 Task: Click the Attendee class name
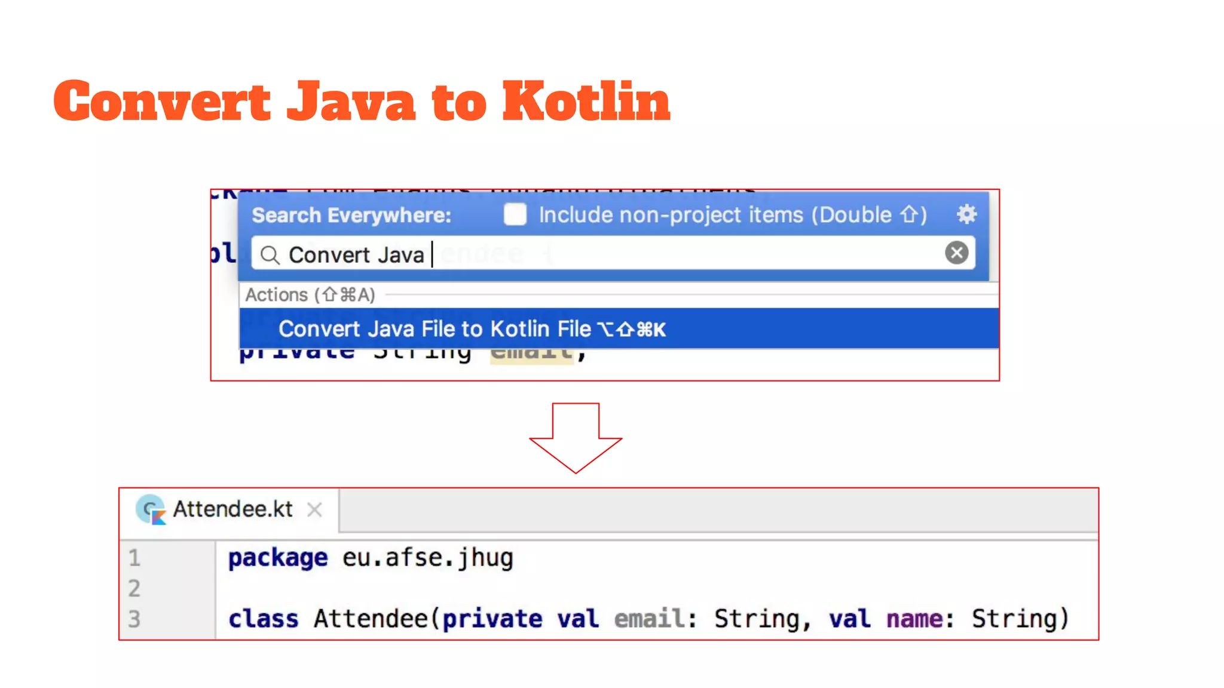pyautogui.click(x=371, y=619)
